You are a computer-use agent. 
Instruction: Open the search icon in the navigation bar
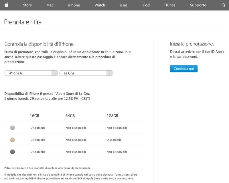coord(223,5)
